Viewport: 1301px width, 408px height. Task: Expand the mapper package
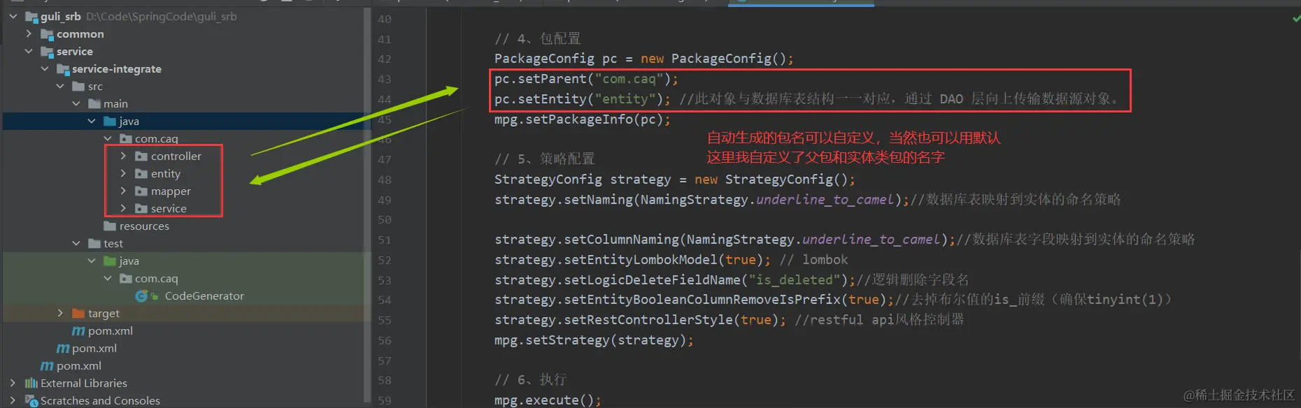click(124, 191)
